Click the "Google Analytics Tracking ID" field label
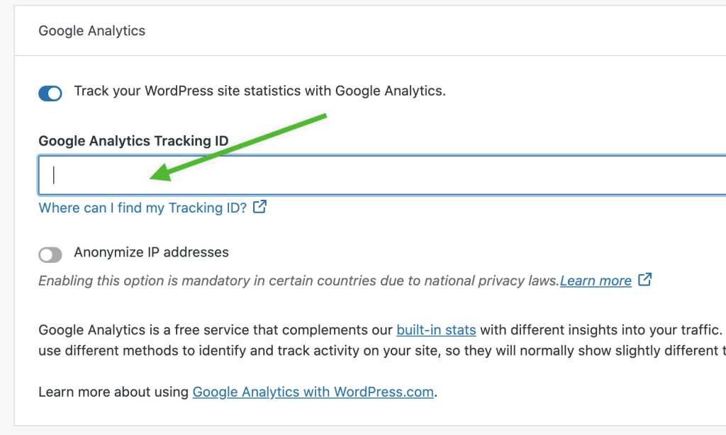The height and width of the screenshot is (435, 726). coord(133,141)
